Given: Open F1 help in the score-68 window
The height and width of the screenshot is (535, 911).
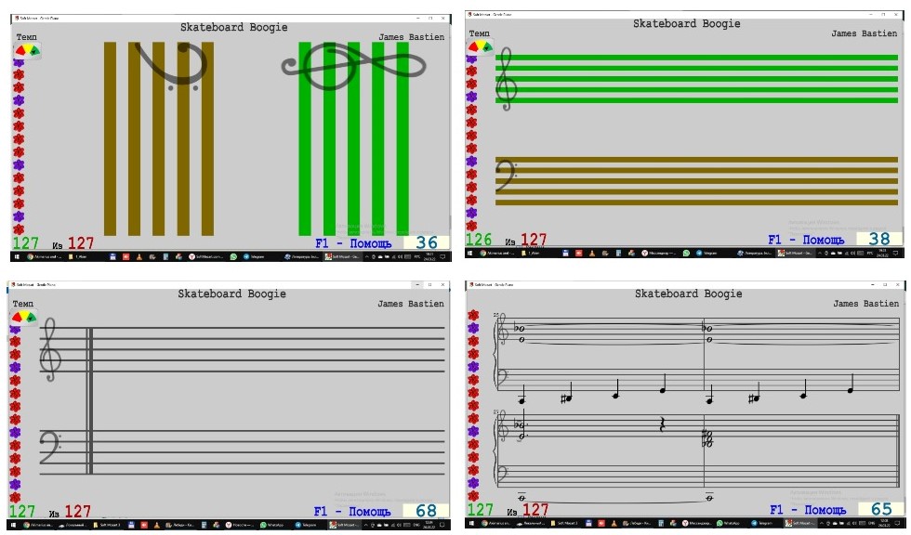Looking at the screenshot, I should pyautogui.click(x=352, y=511).
